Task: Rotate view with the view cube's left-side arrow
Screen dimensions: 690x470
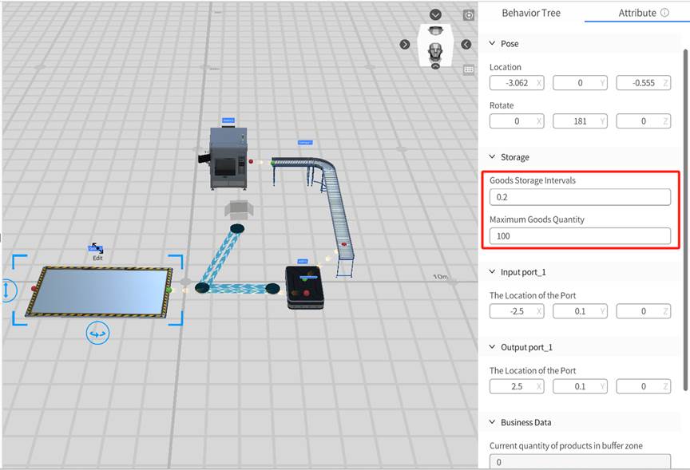Action: pos(405,45)
